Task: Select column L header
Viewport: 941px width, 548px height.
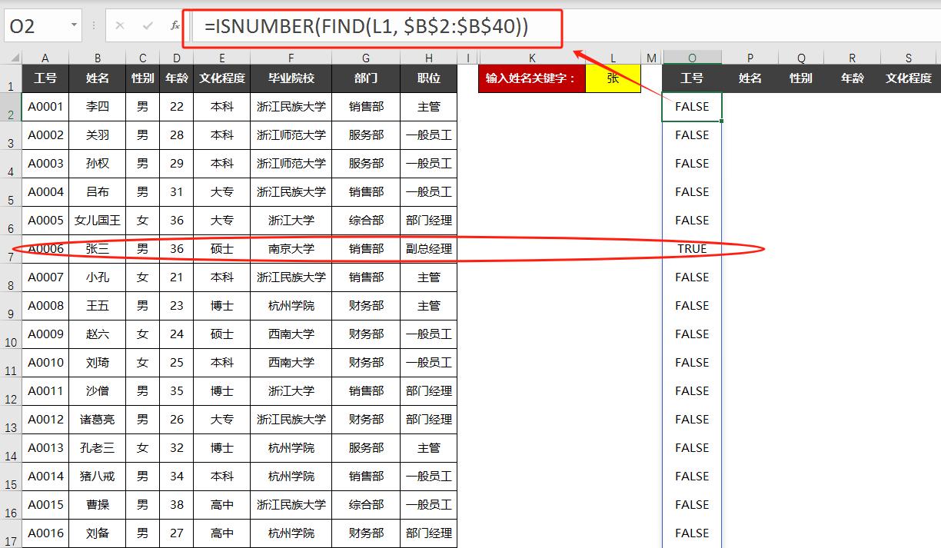Action: click(x=613, y=58)
